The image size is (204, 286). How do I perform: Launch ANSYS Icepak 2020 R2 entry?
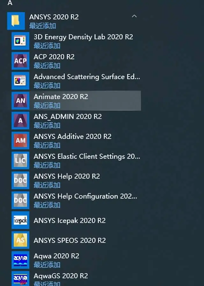[x=69, y=221]
